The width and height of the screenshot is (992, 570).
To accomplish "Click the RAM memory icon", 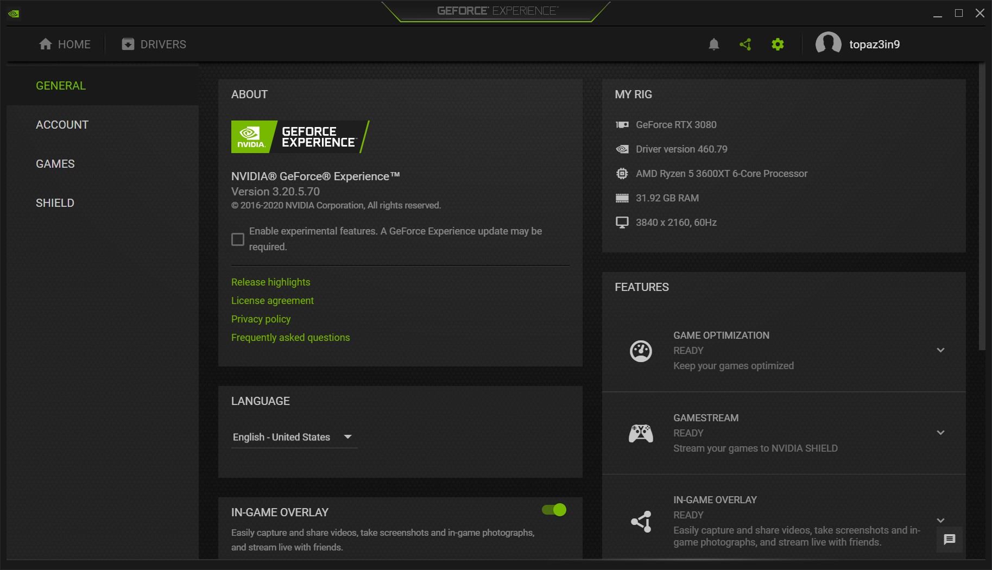I will [x=622, y=198].
